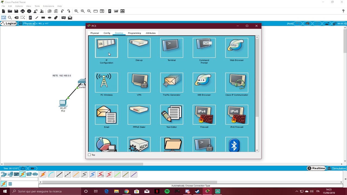
Task: Open the Text Editor app
Action: pos(172,115)
